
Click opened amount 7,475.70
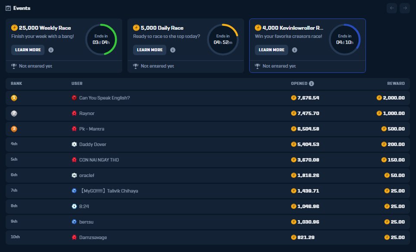(x=308, y=113)
